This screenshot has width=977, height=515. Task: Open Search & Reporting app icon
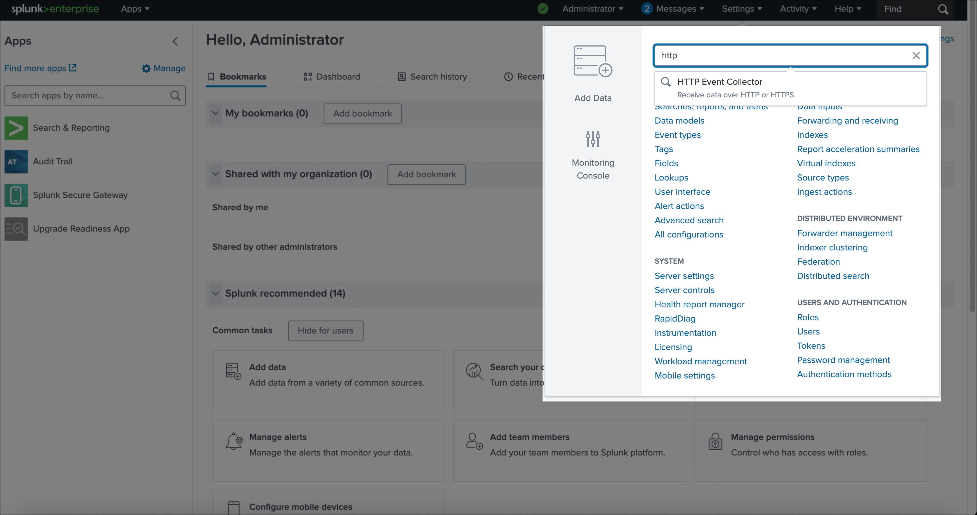click(16, 128)
